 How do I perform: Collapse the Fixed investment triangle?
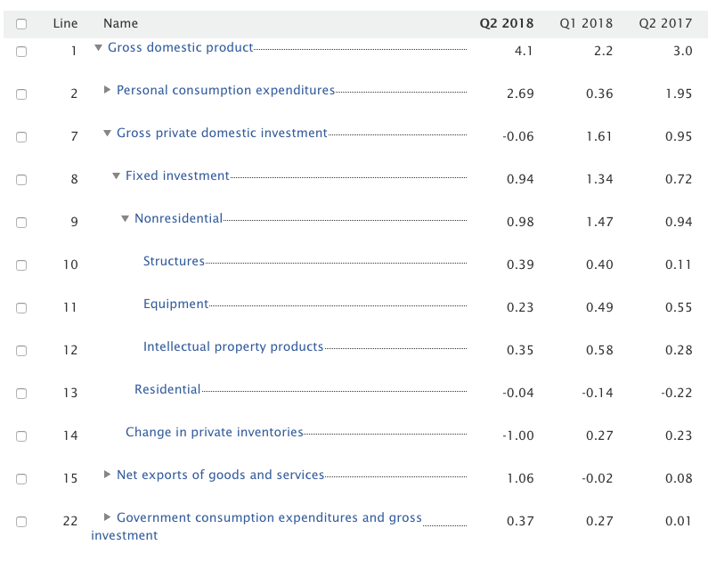pos(117,176)
